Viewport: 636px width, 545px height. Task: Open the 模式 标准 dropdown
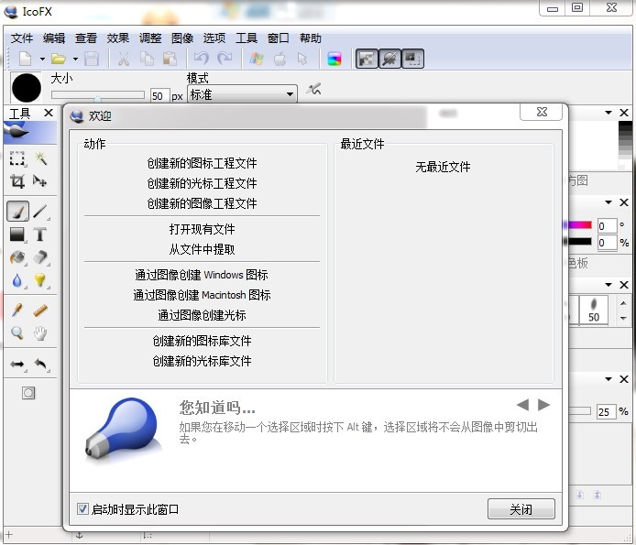pos(242,94)
